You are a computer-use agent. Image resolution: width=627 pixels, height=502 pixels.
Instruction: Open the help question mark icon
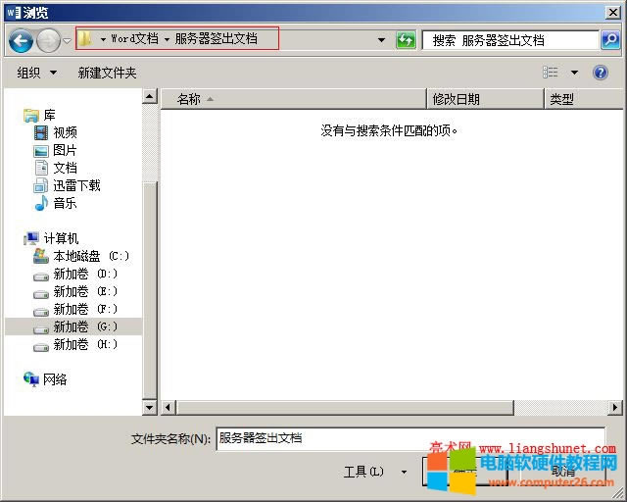(x=601, y=73)
